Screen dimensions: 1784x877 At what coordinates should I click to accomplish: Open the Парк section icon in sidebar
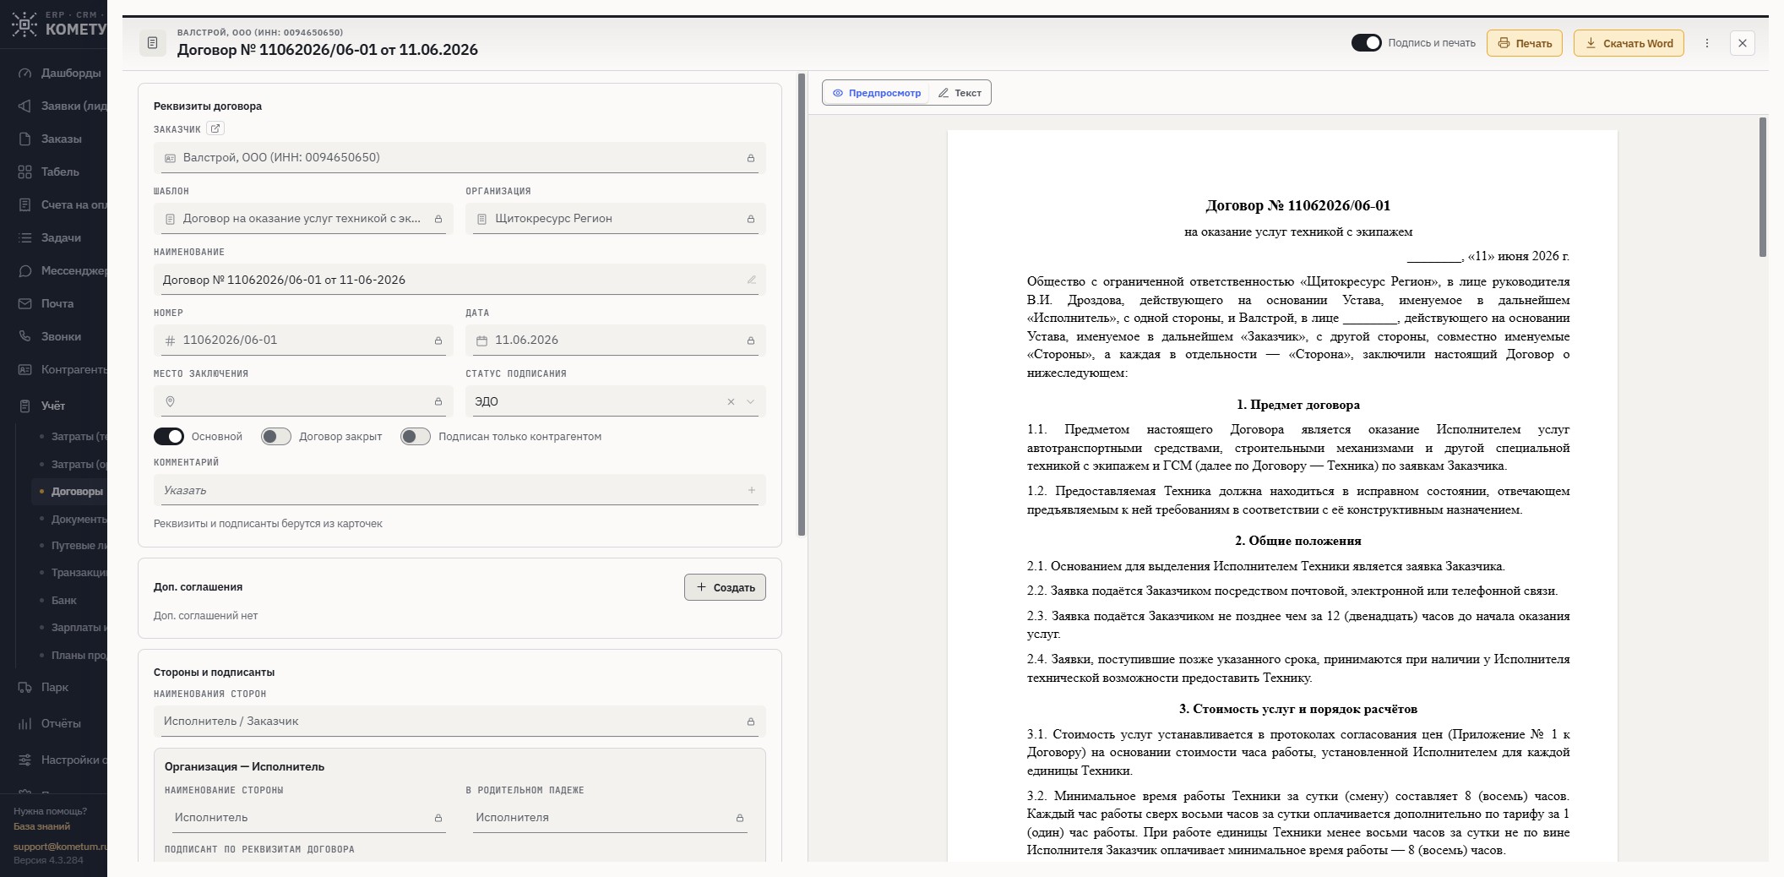tap(24, 687)
